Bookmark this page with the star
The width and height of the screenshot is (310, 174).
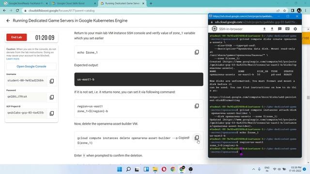pyautogui.click(x=284, y=11)
